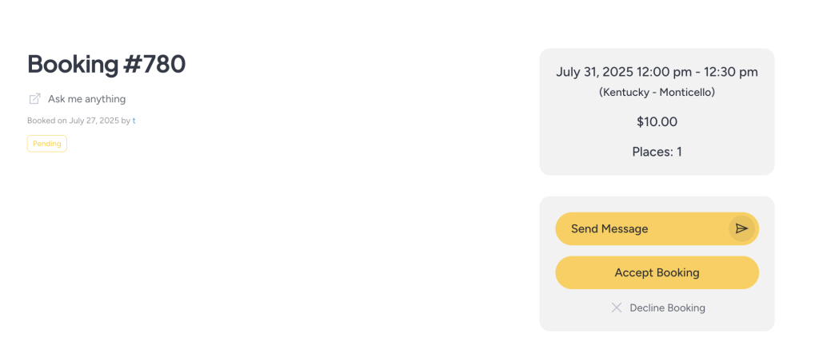This screenshot has height=349, width=819.
Task: Click the word Booking in Accept Booking
Action: (x=677, y=272)
